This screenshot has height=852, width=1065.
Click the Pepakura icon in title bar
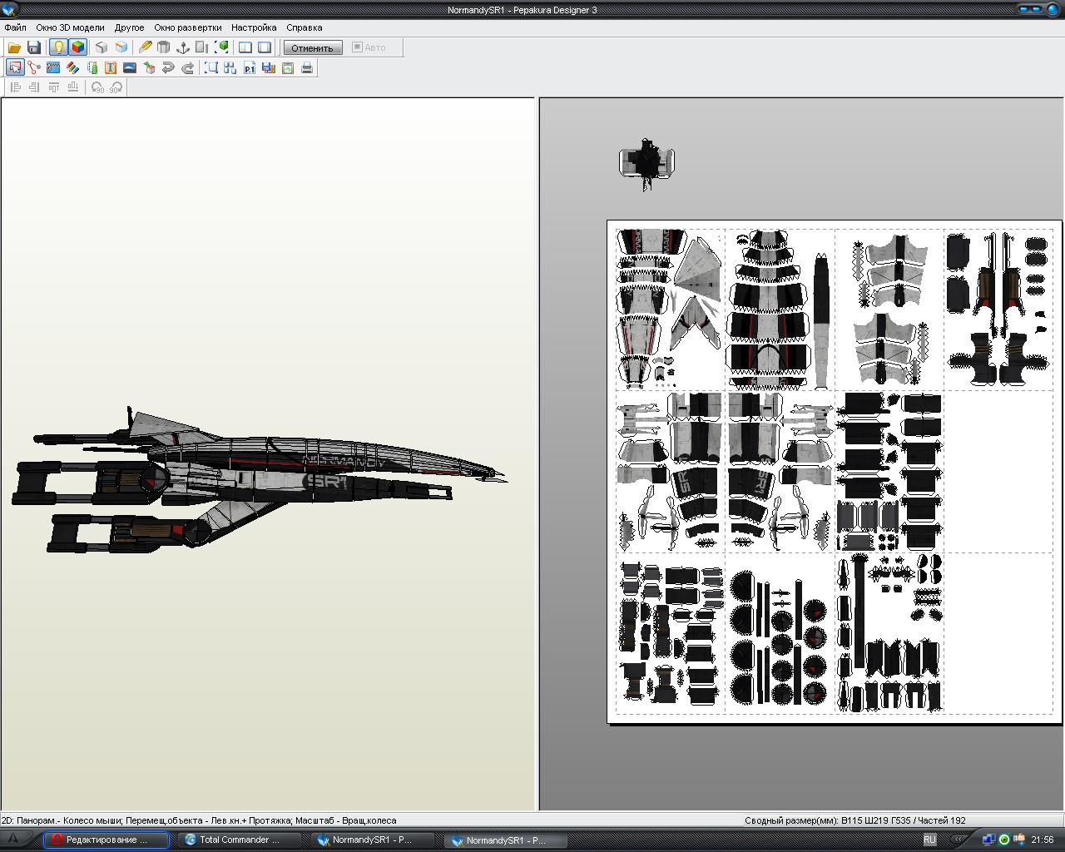point(9,9)
